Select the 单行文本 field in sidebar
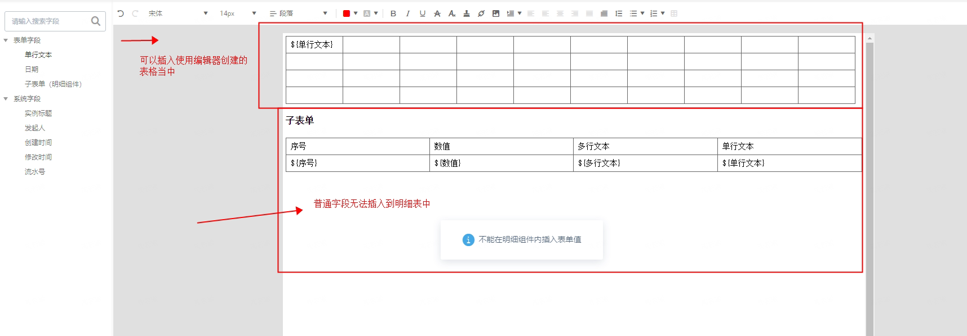Image resolution: width=967 pixels, height=336 pixels. coord(38,55)
